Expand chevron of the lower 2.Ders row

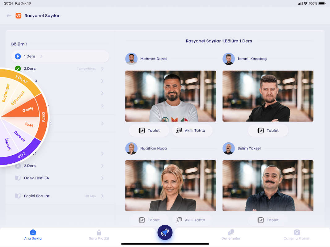[102, 166]
